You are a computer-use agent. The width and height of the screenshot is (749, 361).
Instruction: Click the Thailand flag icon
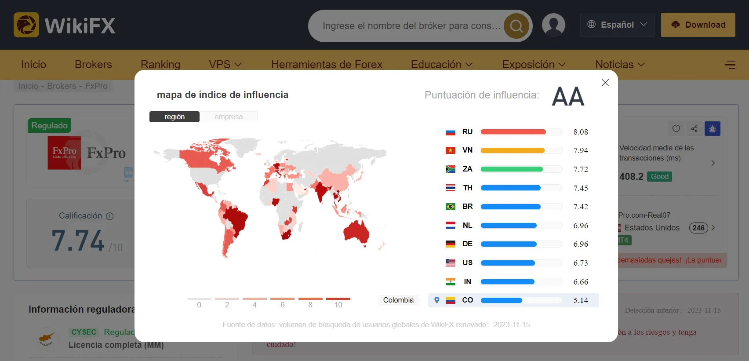coord(451,188)
